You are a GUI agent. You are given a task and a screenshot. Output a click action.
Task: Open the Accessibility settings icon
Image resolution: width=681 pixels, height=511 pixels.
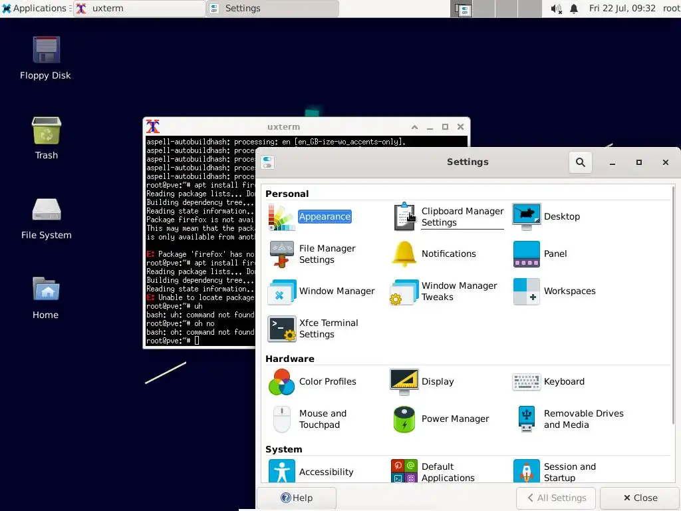[x=281, y=471]
